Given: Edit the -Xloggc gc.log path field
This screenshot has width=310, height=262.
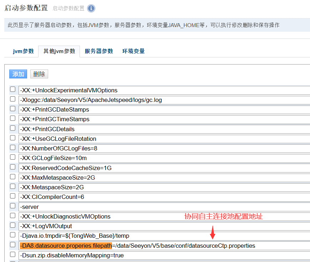Looking at the screenshot, I should click(x=164, y=100).
